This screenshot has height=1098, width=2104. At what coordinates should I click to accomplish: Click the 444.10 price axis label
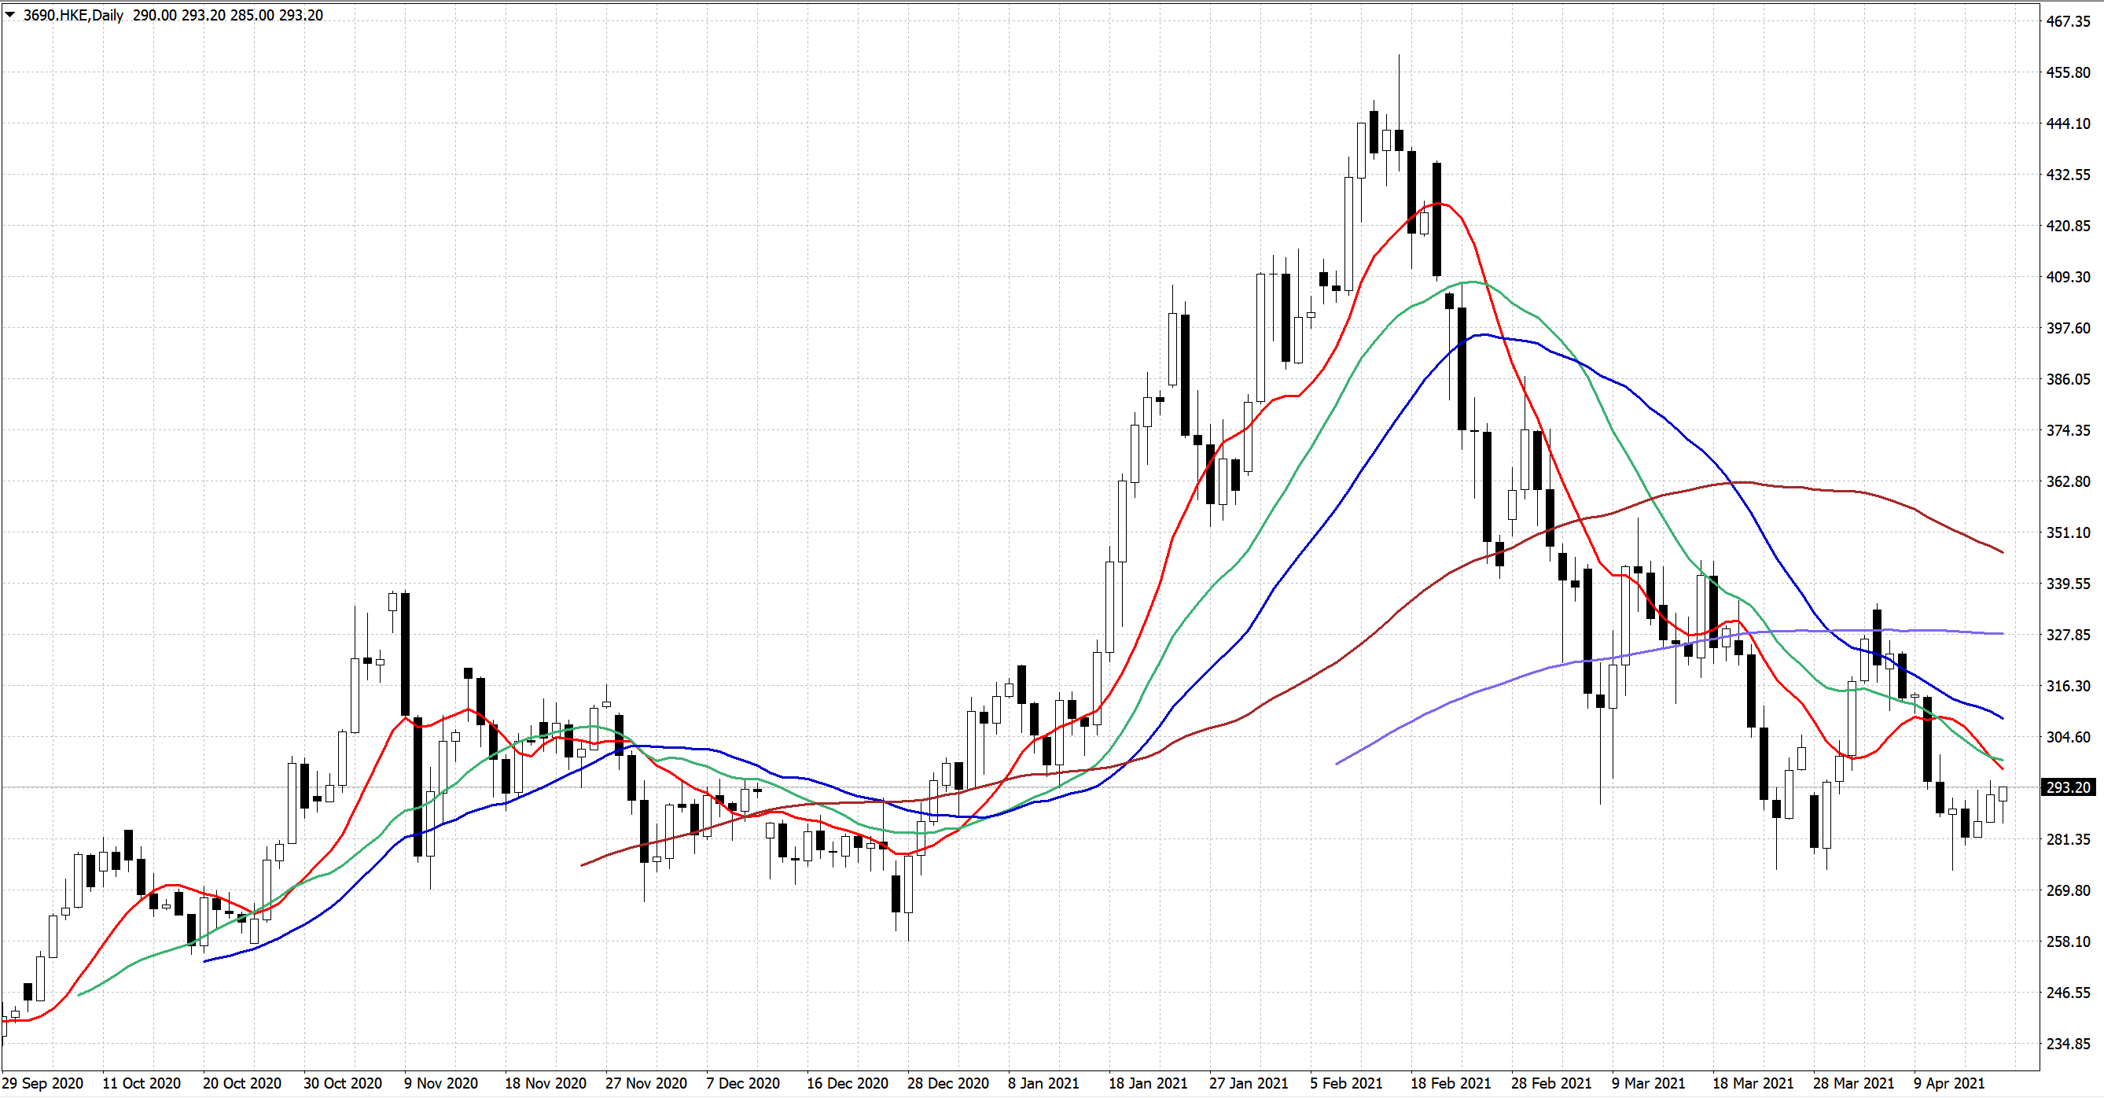(x=2067, y=123)
